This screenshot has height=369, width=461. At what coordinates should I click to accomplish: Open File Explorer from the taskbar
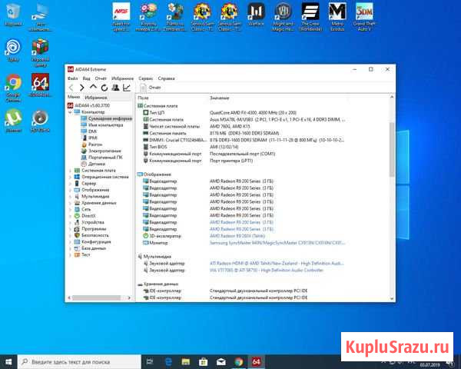185,361
